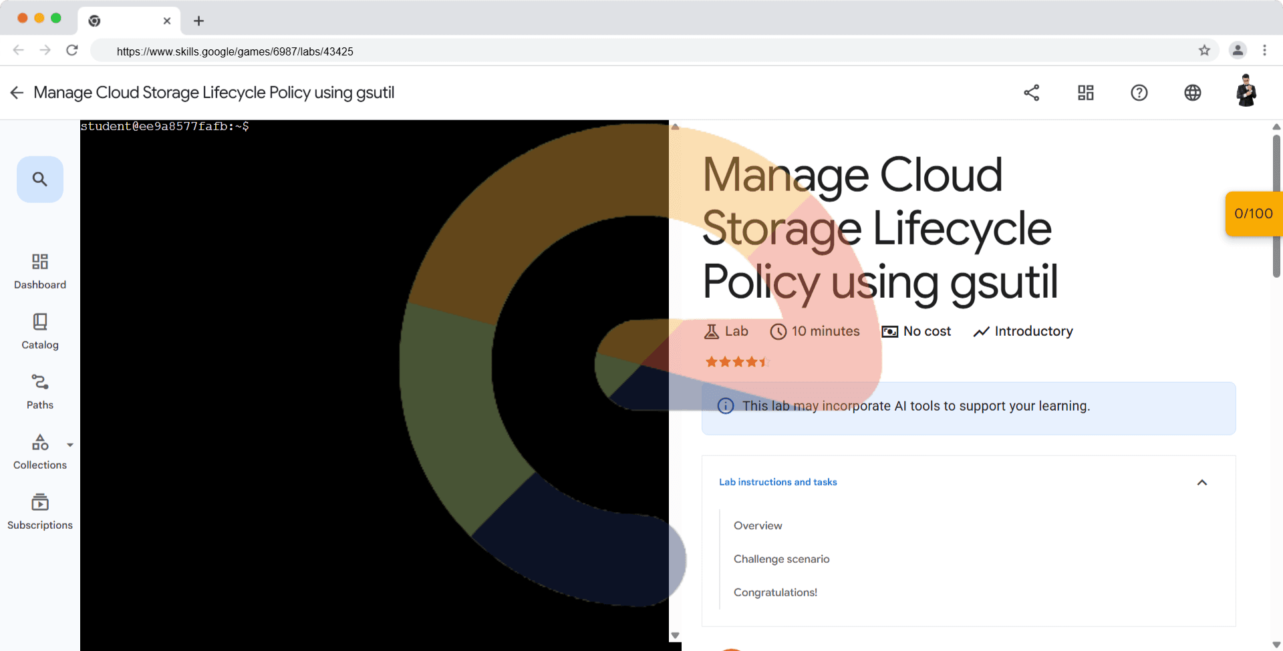Open Paths in the left sidebar
The image size is (1283, 651).
coord(40,391)
